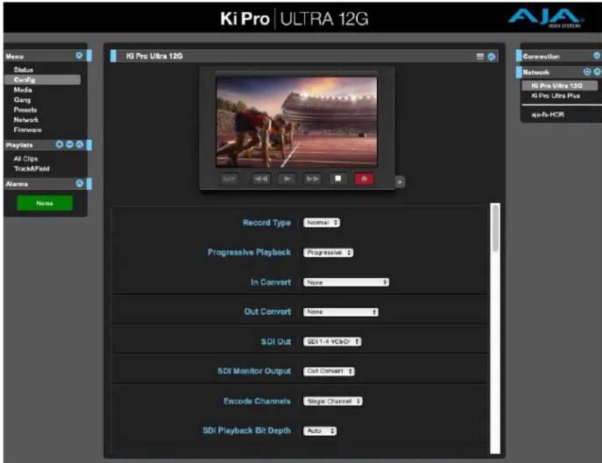Click the Progressive Playback label
The image size is (602, 463).
249,252
